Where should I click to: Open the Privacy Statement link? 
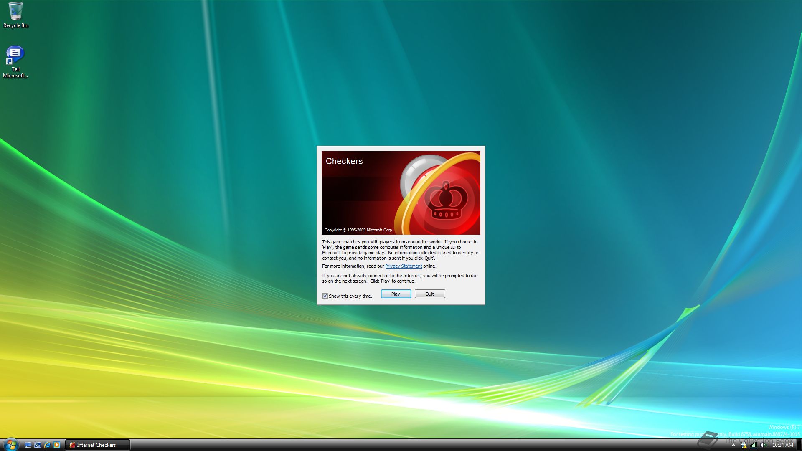pos(403,266)
